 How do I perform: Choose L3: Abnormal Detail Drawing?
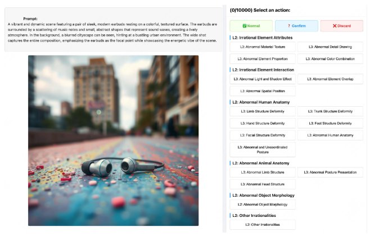[x=330, y=47]
